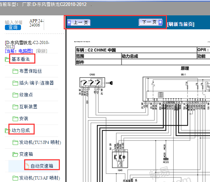Click the left arrow icon on 上一页
This screenshot has height=182, width=210.
[x=69, y=22]
